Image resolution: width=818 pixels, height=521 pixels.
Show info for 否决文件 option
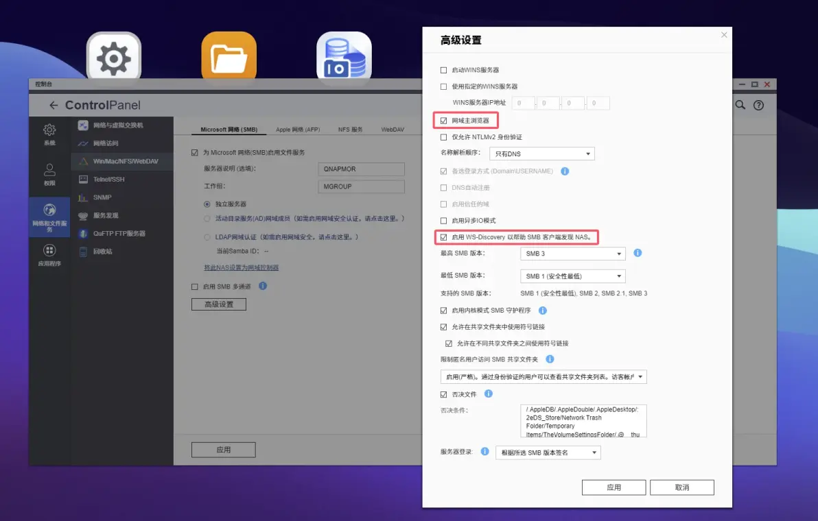489,394
